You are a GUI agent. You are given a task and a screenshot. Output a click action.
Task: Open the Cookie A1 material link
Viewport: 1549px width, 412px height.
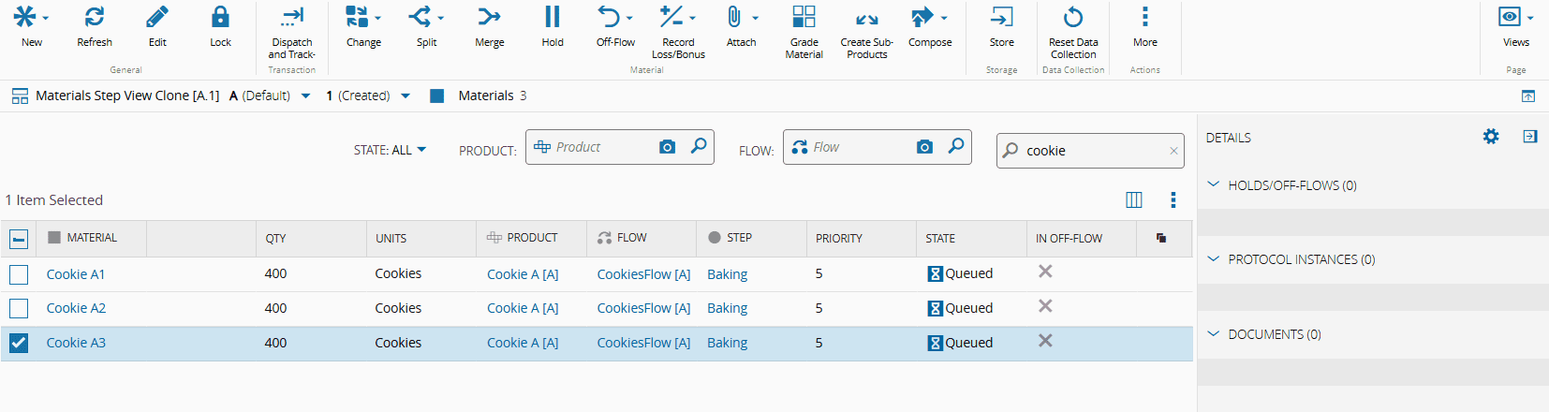(76, 274)
